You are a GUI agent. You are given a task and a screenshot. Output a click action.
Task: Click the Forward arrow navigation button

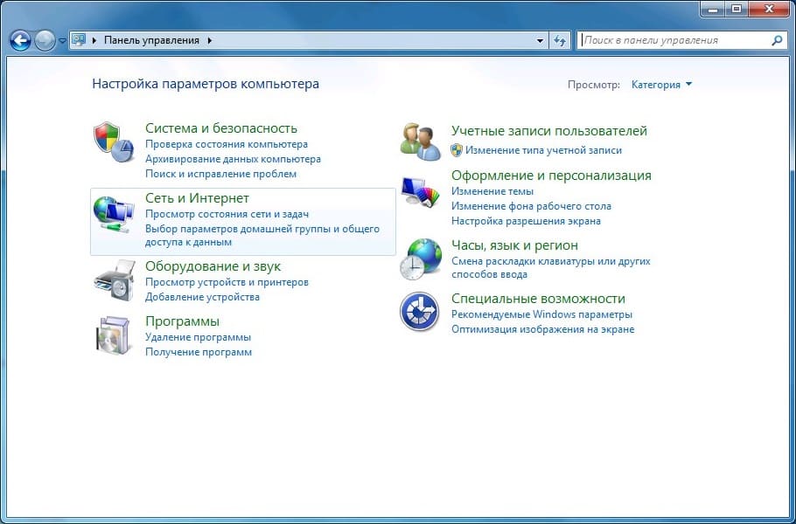tap(45, 40)
